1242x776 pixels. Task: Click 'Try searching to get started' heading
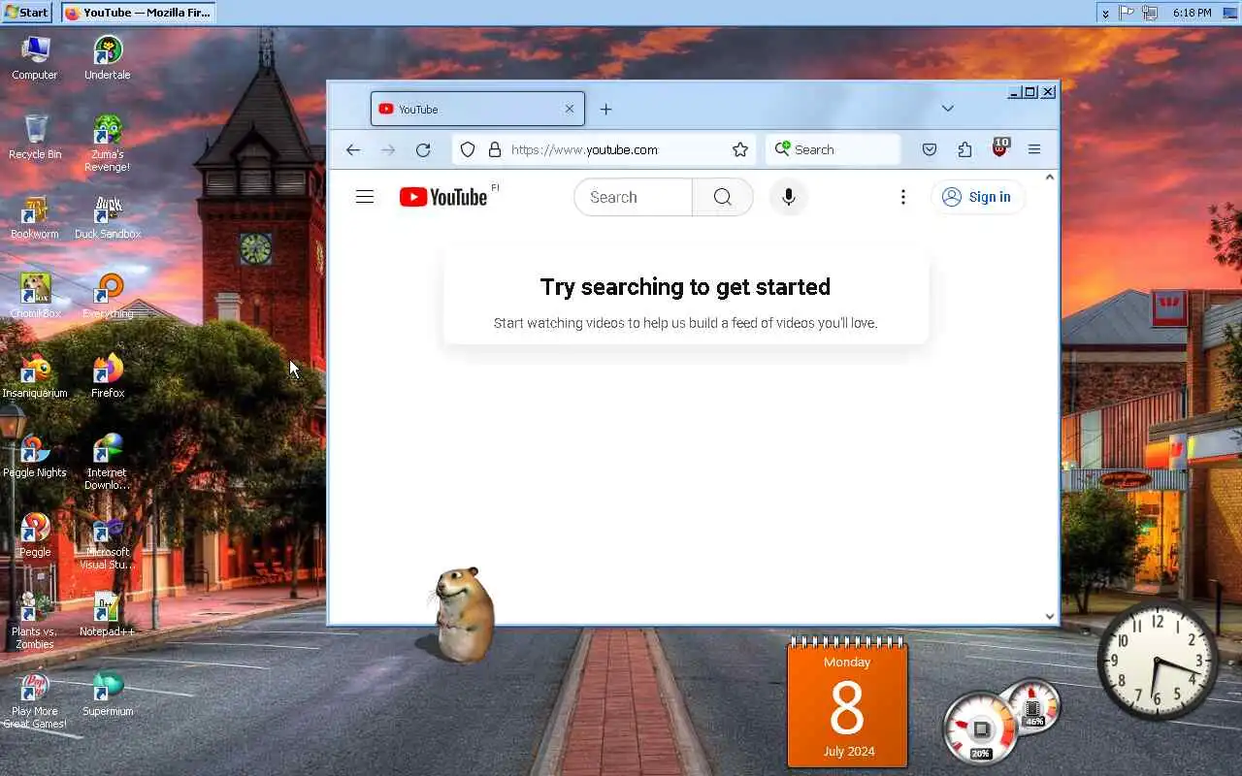[x=685, y=287]
